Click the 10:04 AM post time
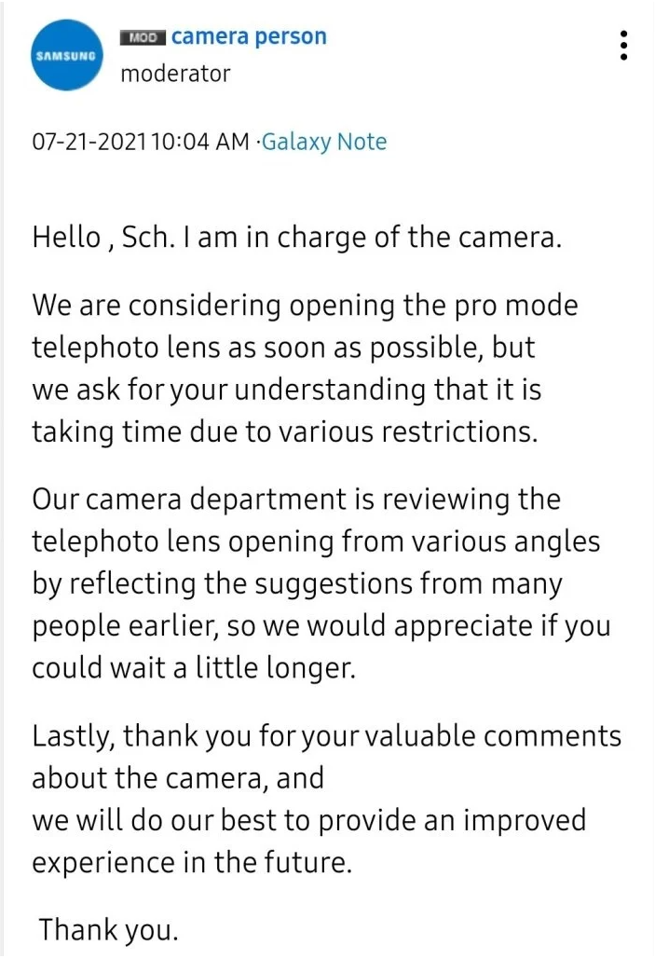Screen dimensions: 655x972 [199, 142]
